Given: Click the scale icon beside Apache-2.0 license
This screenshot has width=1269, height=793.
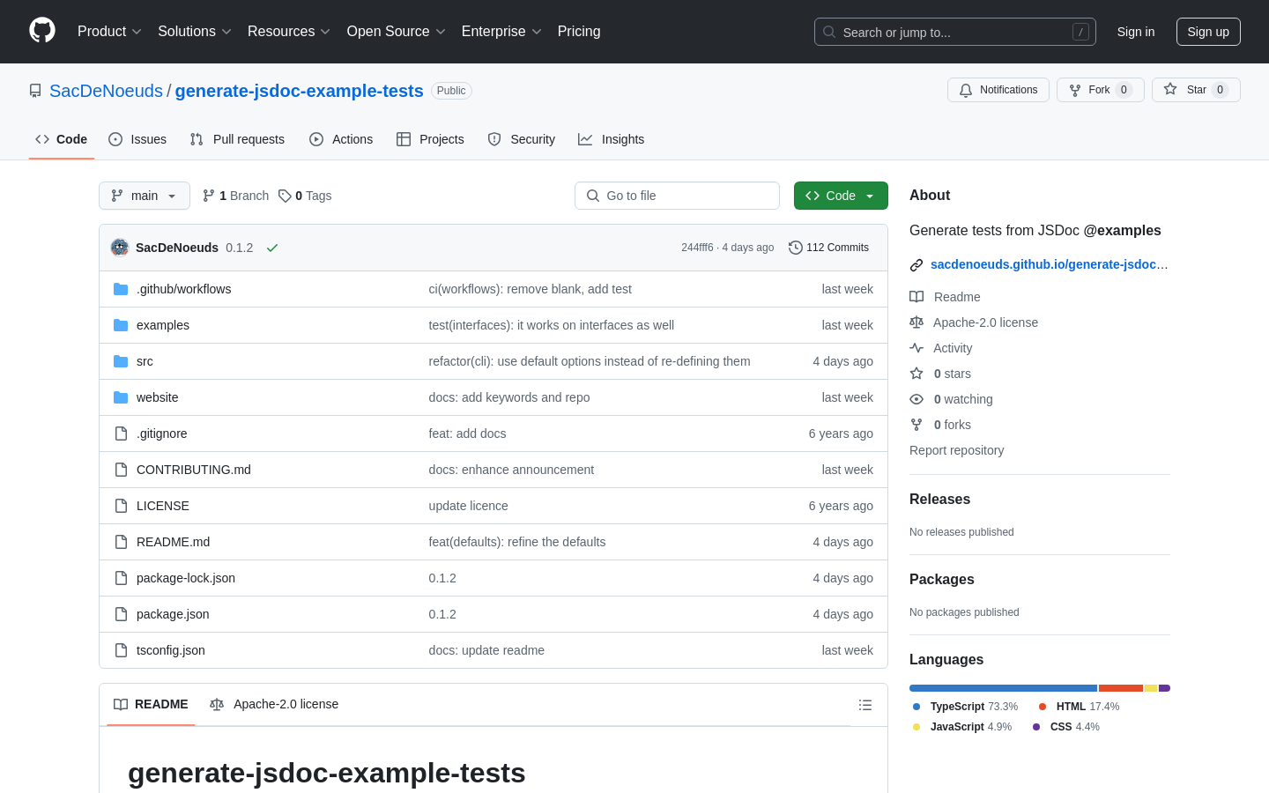Looking at the screenshot, I should (916, 322).
